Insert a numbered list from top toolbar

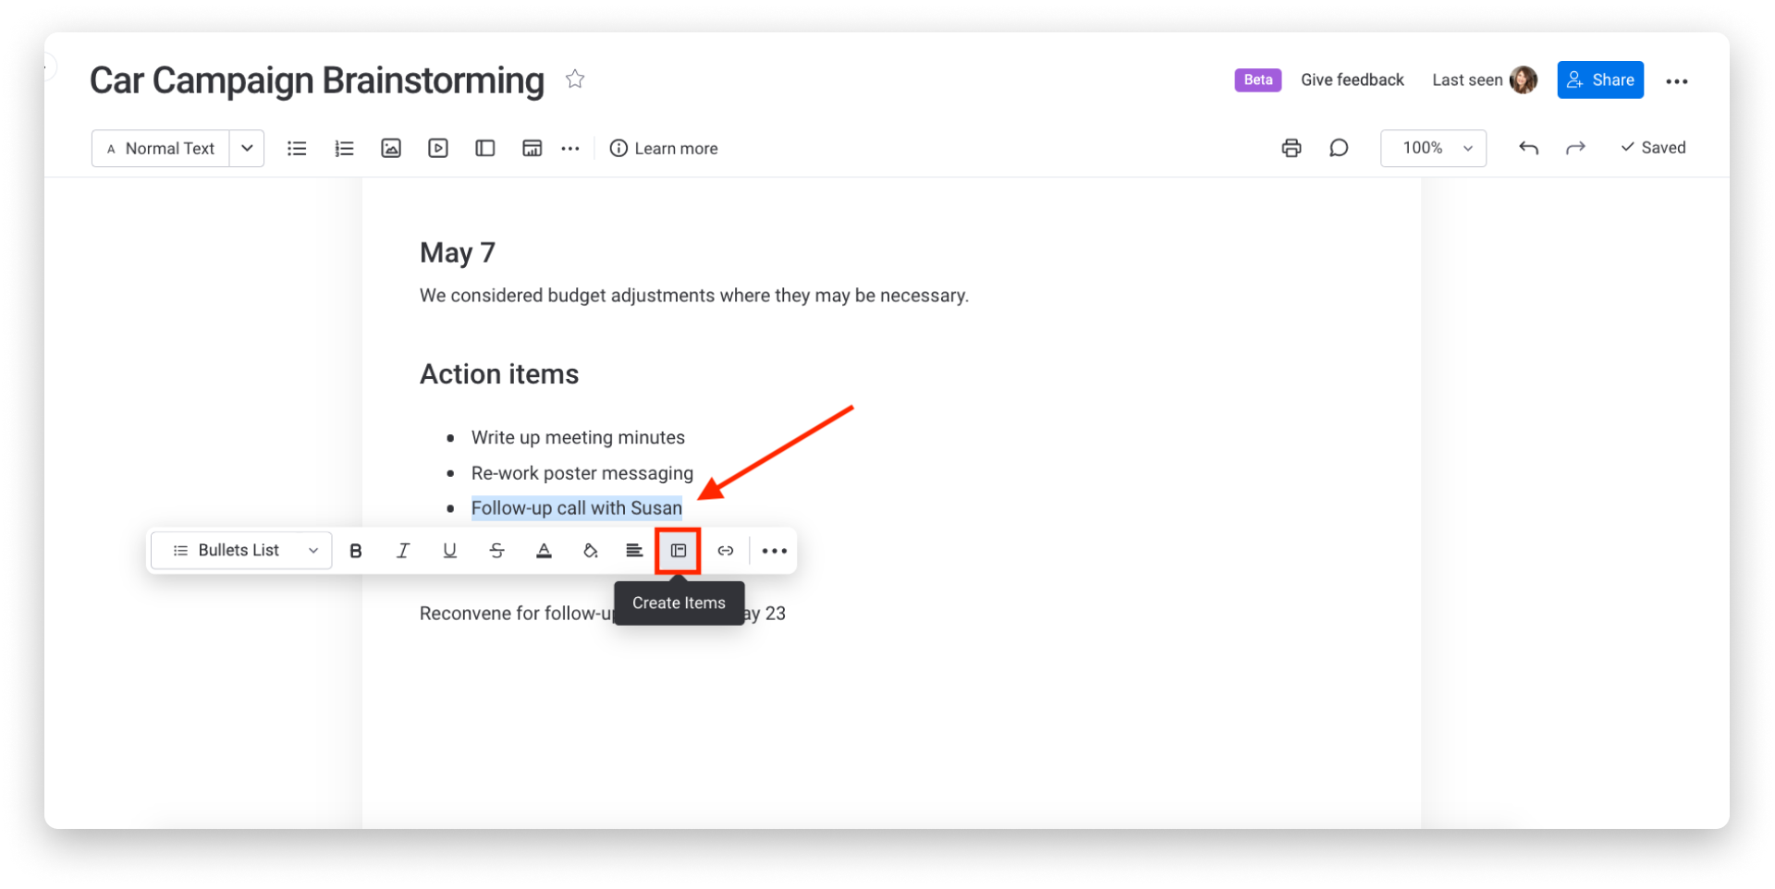(x=344, y=148)
